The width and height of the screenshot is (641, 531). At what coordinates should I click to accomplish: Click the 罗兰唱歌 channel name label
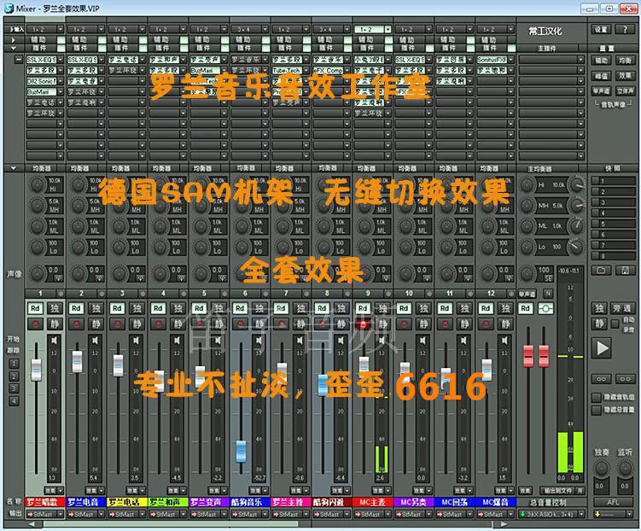click(x=45, y=502)
